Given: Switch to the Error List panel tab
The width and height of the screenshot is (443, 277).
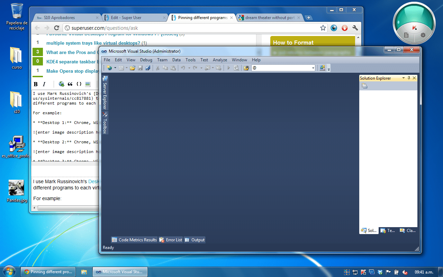Looking at the screenshot, I should (x=170, y=240).
